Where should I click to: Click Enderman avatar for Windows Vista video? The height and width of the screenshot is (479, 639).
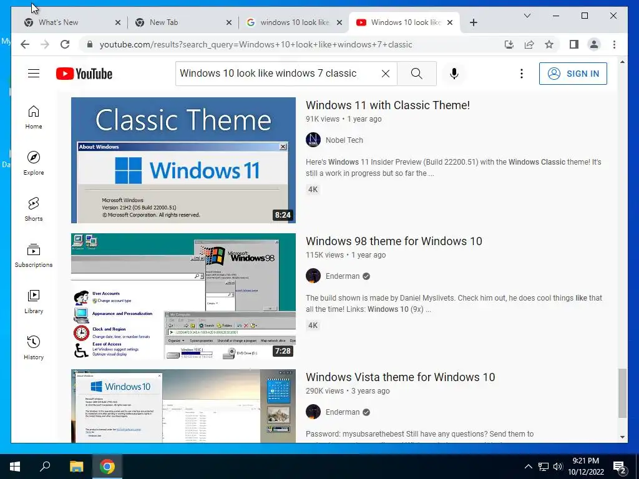313,412
